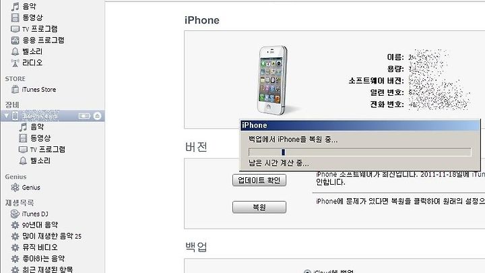Click the iPhone device image thumbnail
The image size is (485, 273).
click(x=273, y=80)
